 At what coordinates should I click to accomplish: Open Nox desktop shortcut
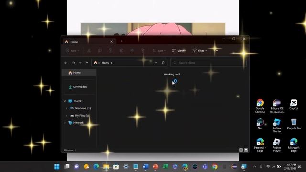coord(260,124)
